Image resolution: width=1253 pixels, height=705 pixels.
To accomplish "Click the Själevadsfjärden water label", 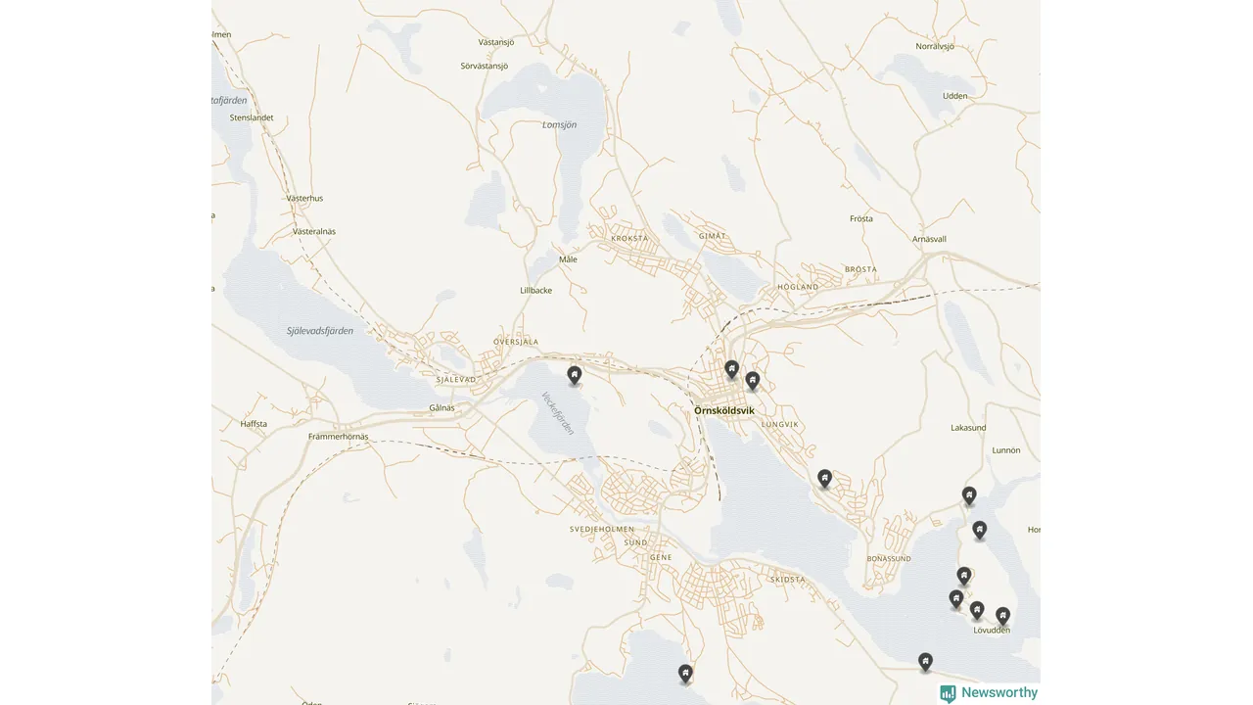I will 320,331.
